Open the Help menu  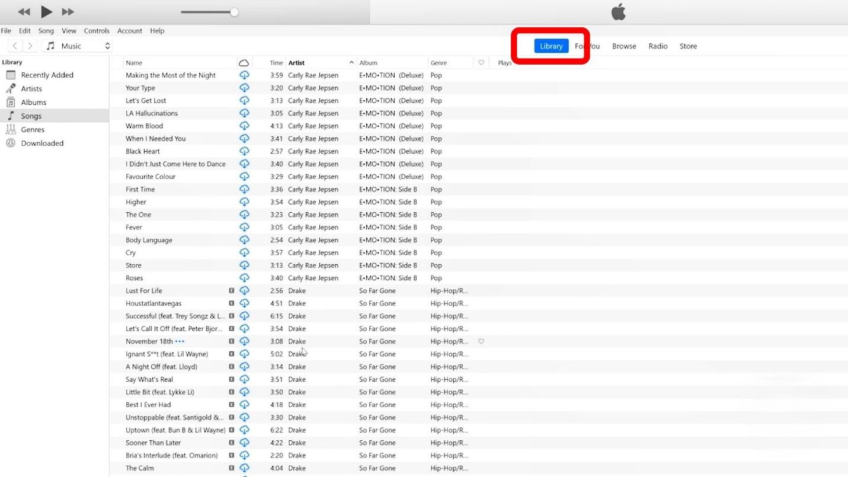pyautogui.click(x=157, y=31)
